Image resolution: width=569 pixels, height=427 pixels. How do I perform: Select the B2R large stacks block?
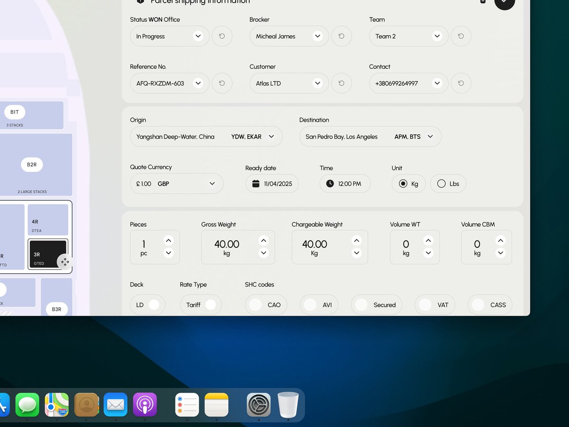(x=36, y=165)
